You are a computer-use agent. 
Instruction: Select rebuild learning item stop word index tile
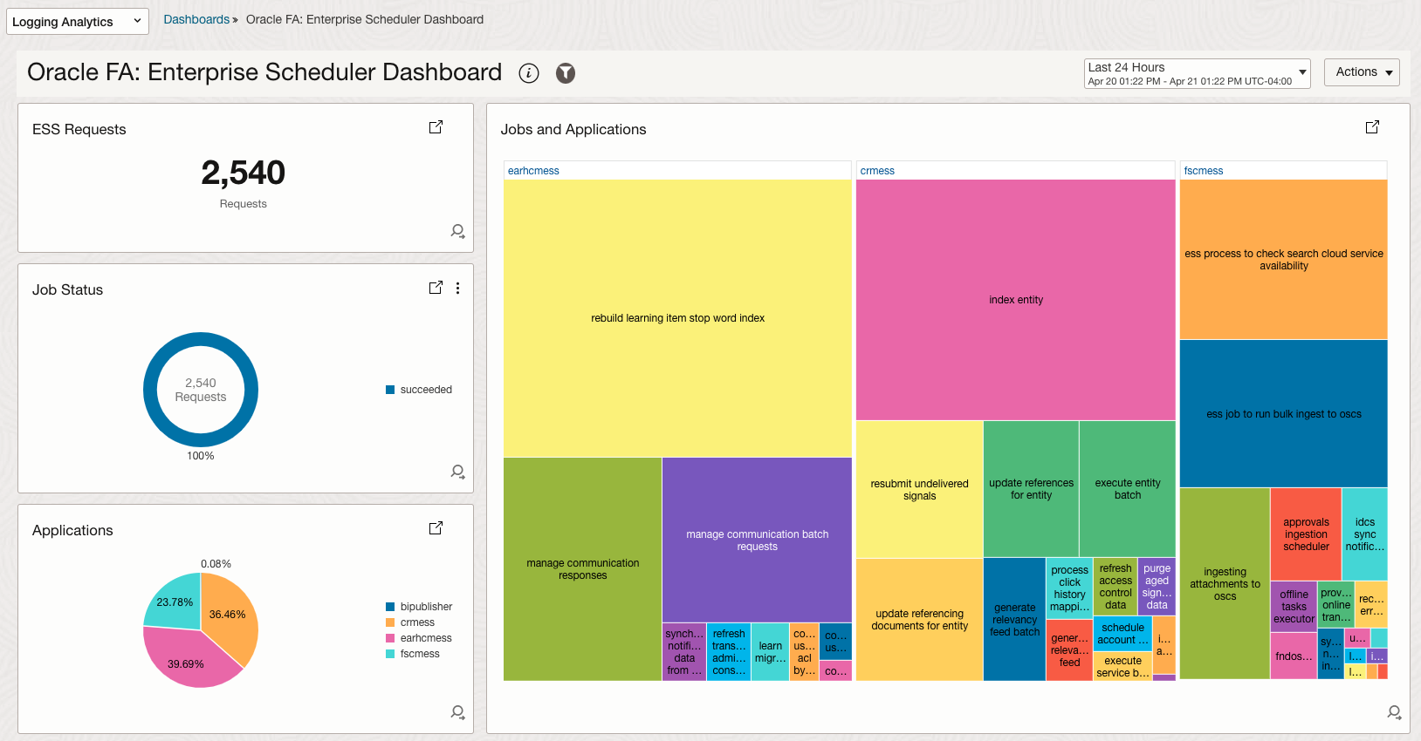pyautogui.click(x=677, y=318)
